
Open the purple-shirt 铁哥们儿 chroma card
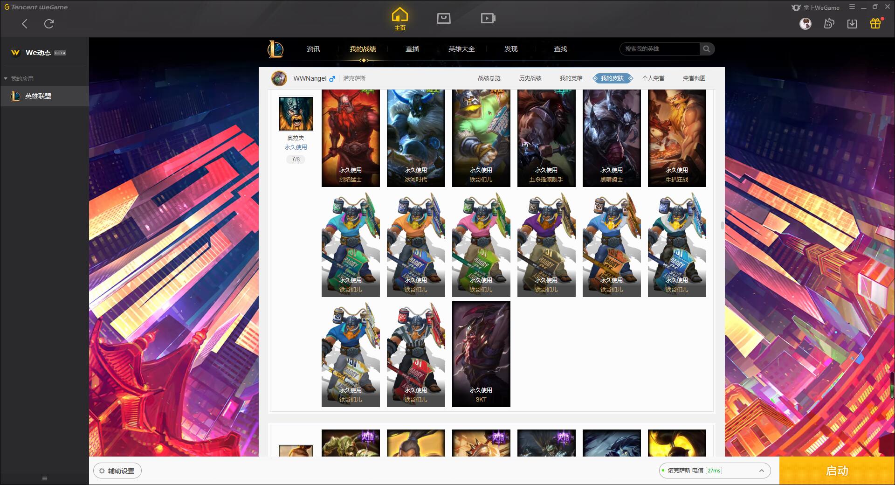pos(546,244)
